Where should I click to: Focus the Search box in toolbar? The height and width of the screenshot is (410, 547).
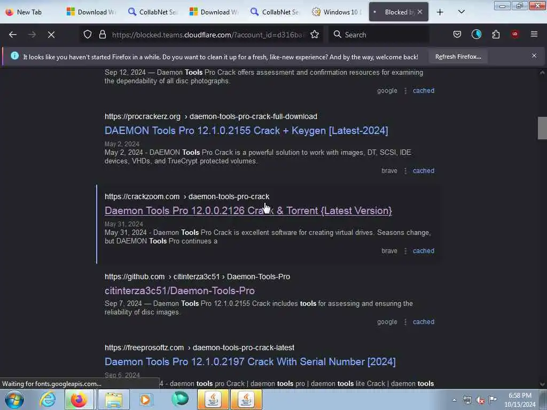(x=379, y=35)
